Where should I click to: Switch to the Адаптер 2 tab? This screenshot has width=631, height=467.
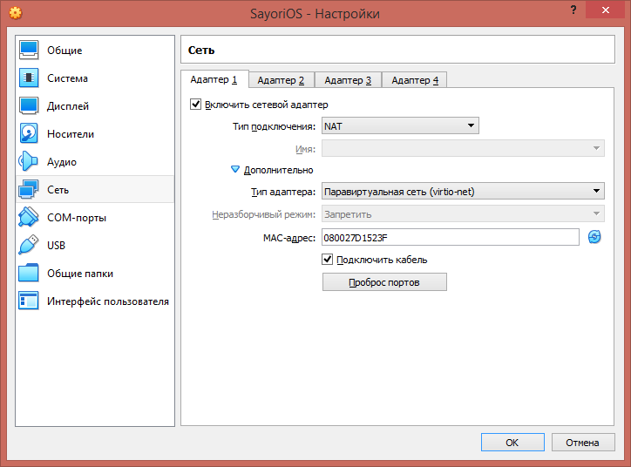pyautogui.click(x=282, y=80)
